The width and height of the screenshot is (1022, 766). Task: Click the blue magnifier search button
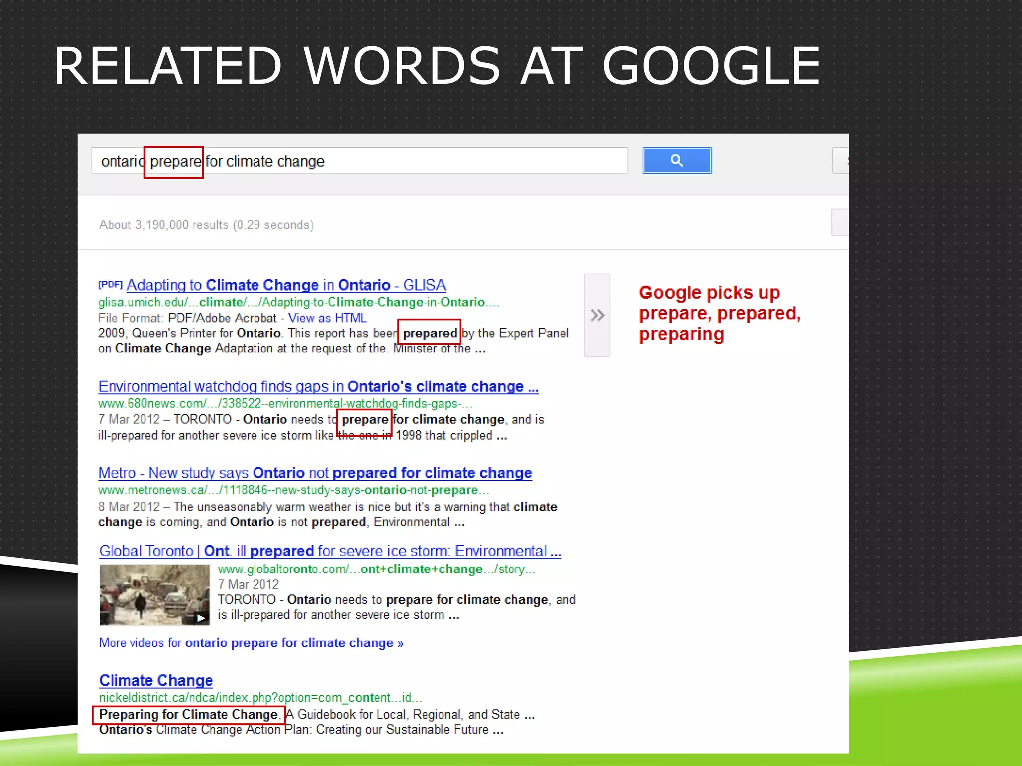[x=677, y=160]
